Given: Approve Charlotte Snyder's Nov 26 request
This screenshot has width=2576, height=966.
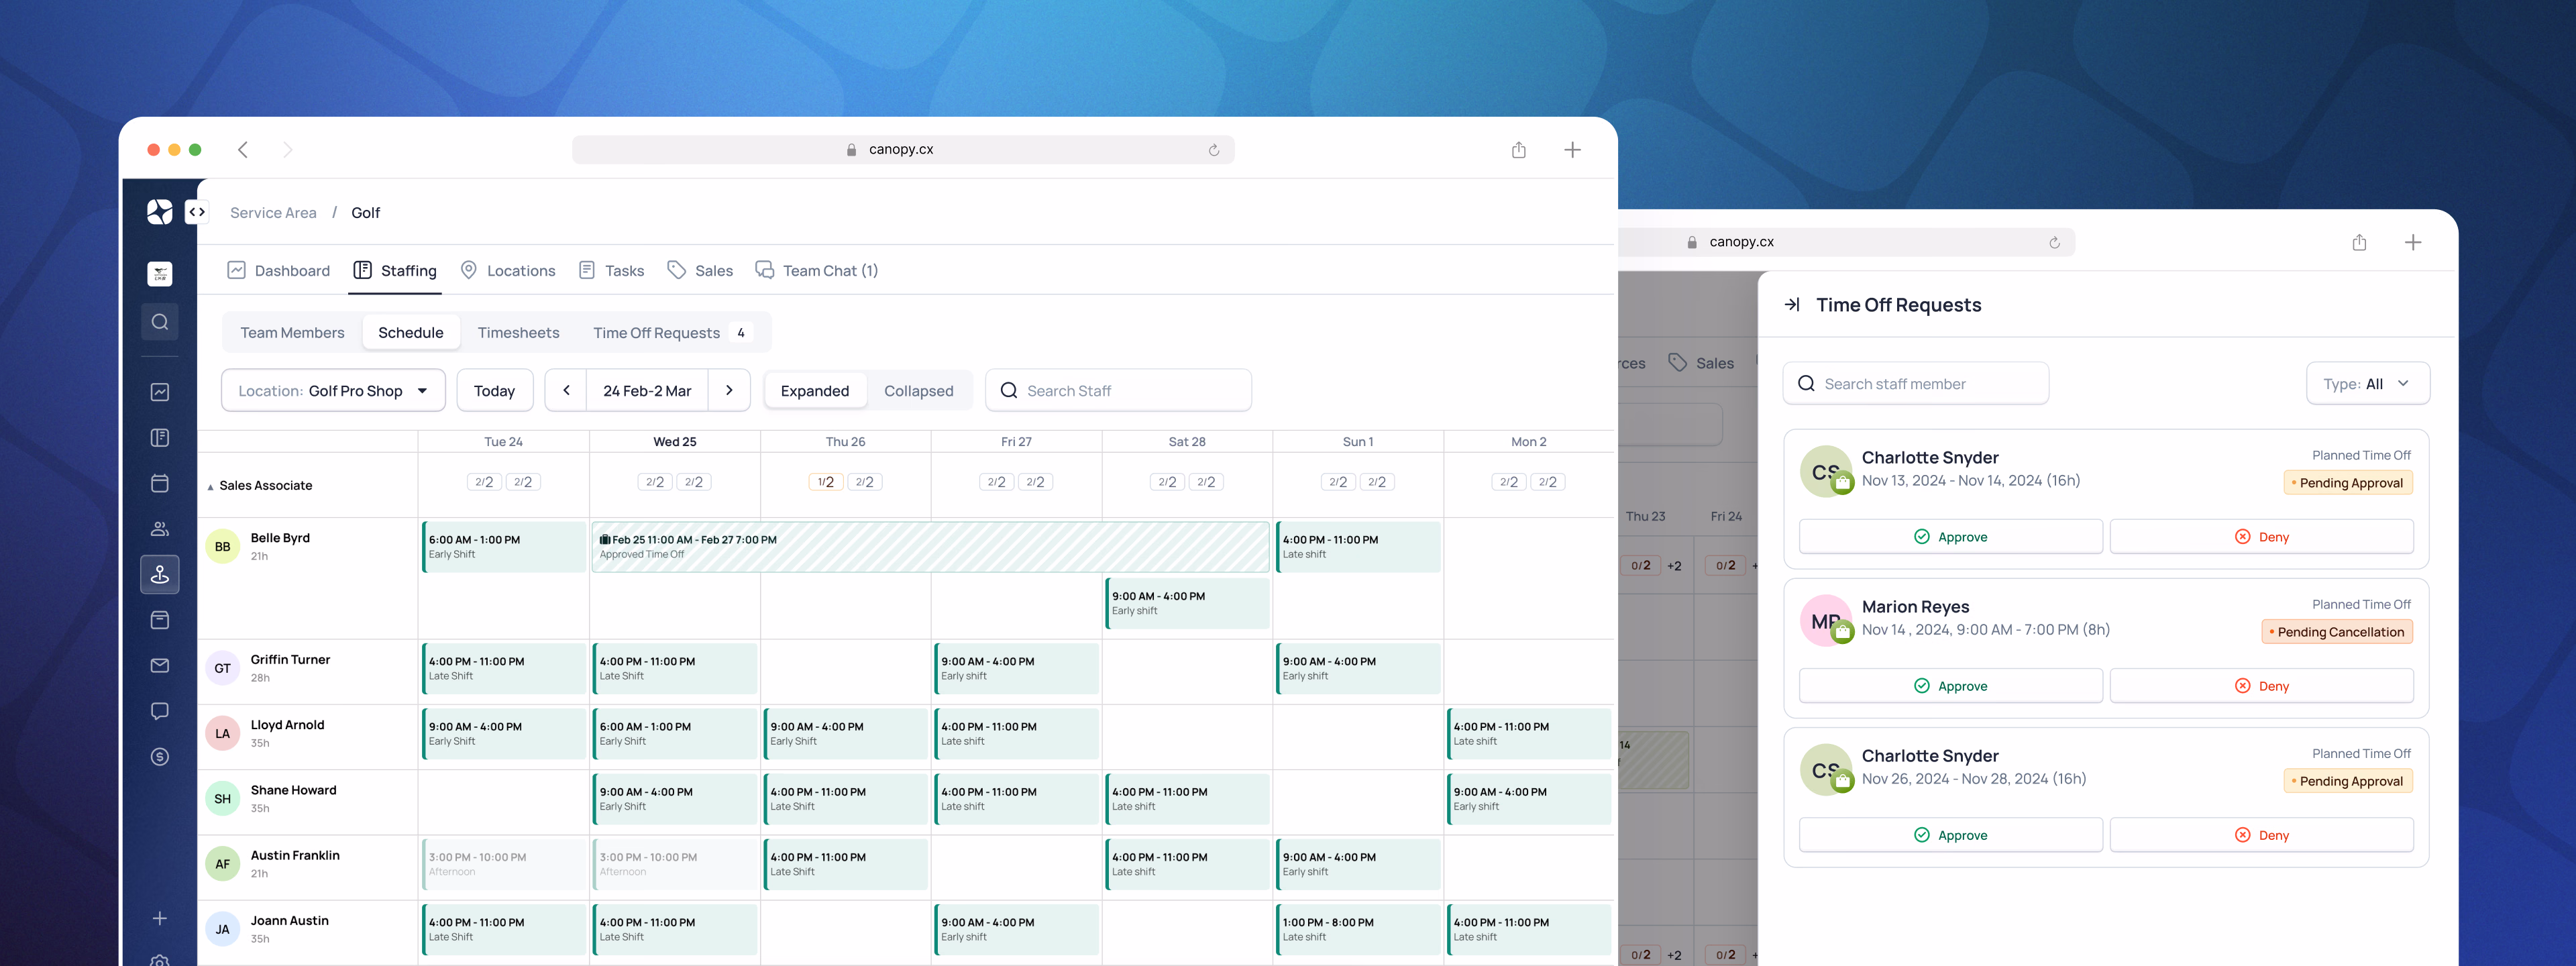Looking at the screenshot, I should click(x=1950, y=835).
